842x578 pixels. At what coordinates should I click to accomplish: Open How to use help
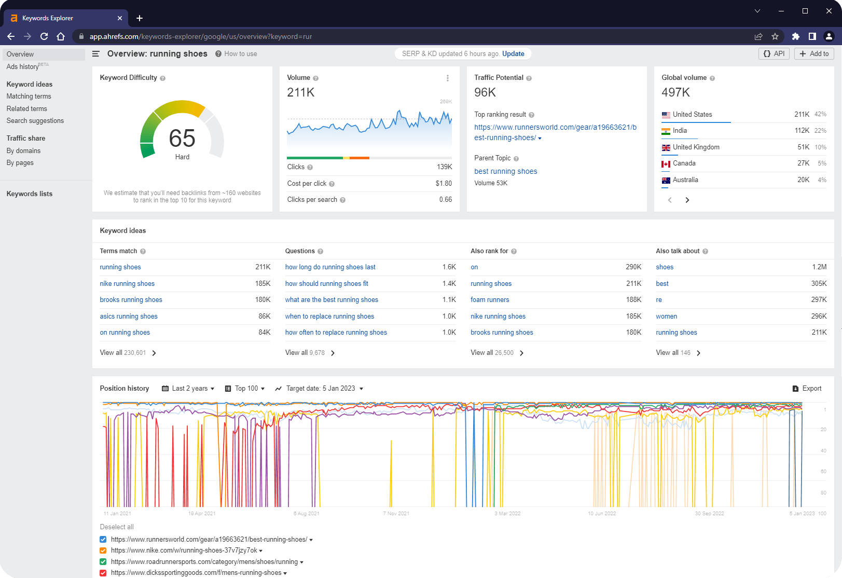[236, 54]
